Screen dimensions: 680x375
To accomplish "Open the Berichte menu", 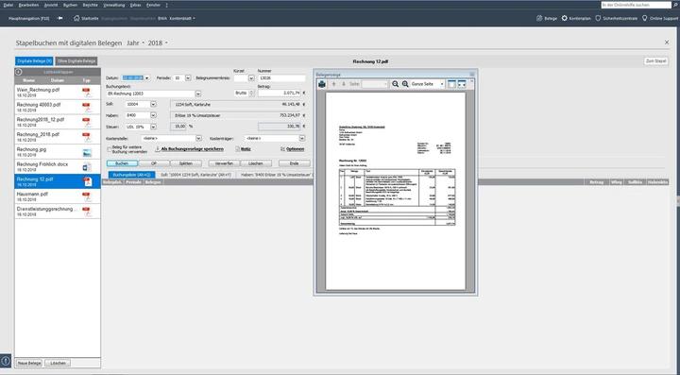I will click(x=91, y=5).
